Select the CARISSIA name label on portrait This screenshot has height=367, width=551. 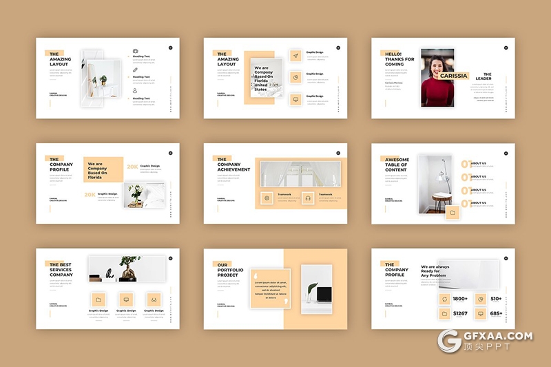(x=454, y=76)
